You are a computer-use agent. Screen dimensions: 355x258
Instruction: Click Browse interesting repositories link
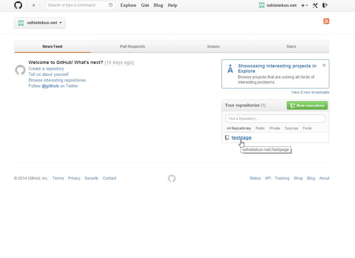(57, 80)
